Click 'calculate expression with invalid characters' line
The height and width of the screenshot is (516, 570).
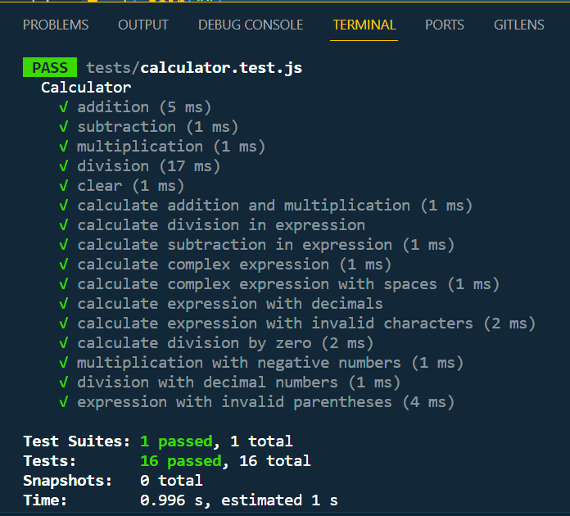pyautogui.click(x=306, y=324)
